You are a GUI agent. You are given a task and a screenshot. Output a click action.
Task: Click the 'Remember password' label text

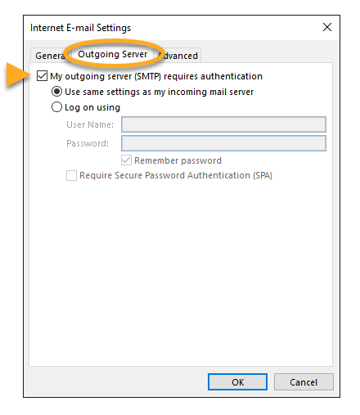(x=178, y=160)
